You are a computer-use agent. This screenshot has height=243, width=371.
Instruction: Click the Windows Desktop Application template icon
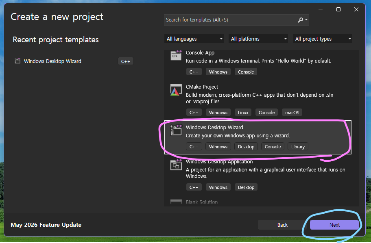(x=176, y=165)
